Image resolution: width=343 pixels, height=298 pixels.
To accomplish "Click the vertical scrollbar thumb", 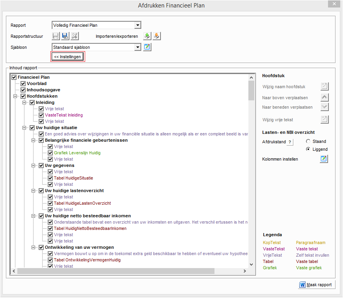I will [252, 91].
